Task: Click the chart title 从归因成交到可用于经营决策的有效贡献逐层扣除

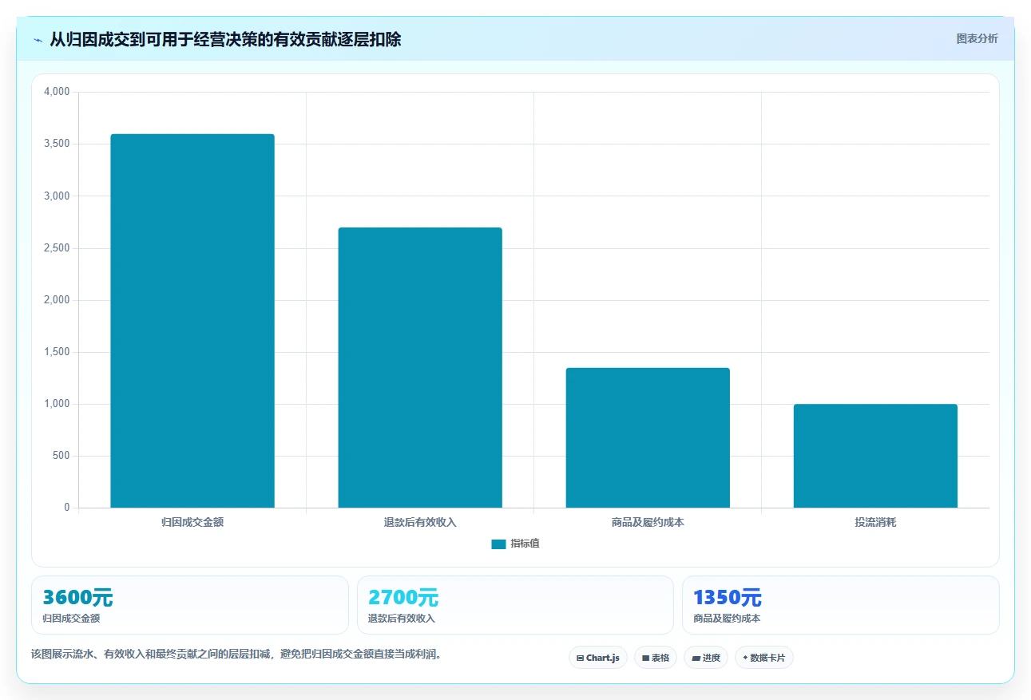Action: [x=225, y=39]
